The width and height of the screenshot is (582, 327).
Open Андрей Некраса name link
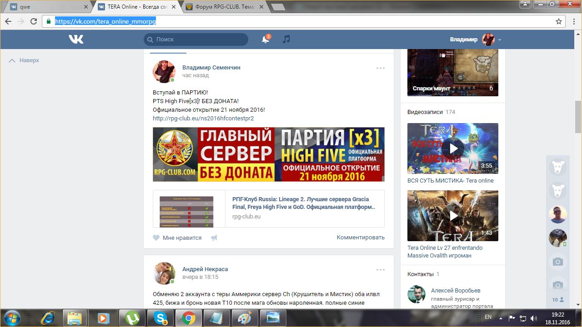[205, 269]
